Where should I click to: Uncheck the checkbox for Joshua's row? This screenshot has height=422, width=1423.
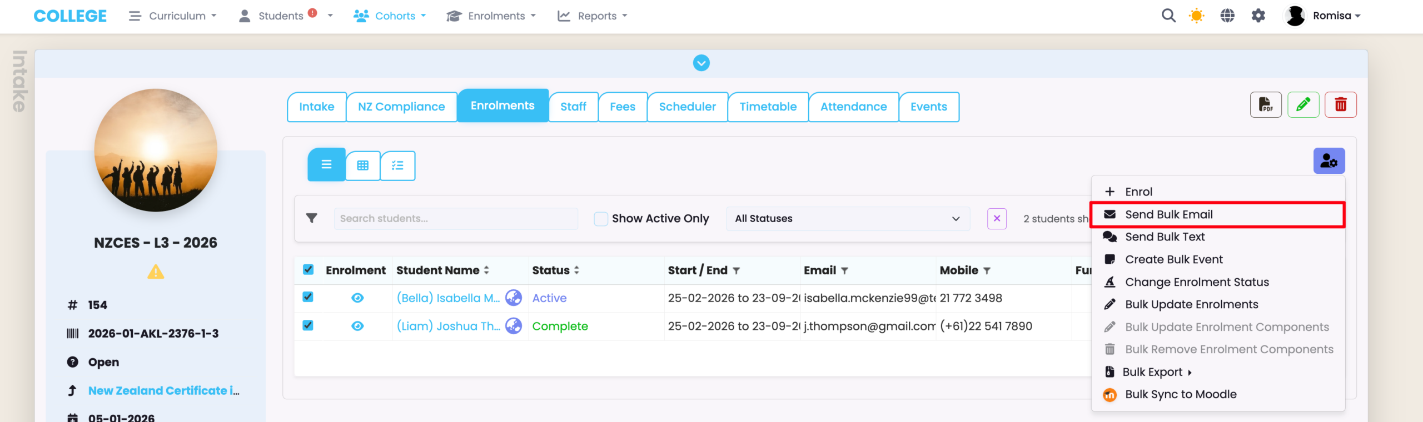click(x=308, y=325)
